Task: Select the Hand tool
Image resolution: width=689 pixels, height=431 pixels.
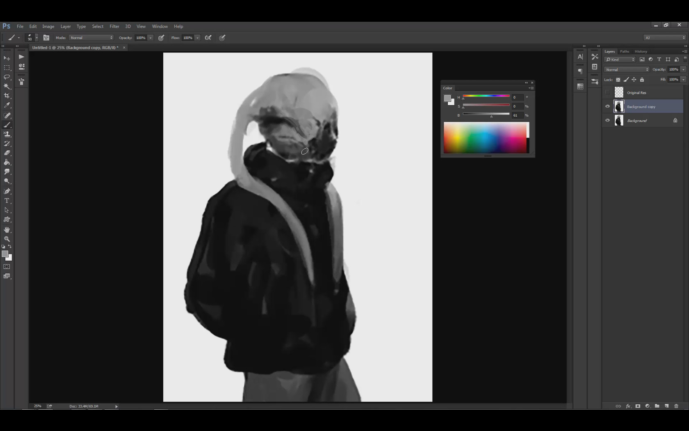Action: pos(7,229)
